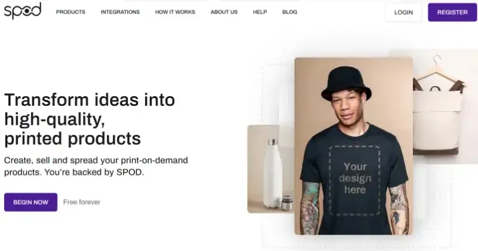Click the 'You're backed by SPOD' subtitle

[x=94, y=172]
